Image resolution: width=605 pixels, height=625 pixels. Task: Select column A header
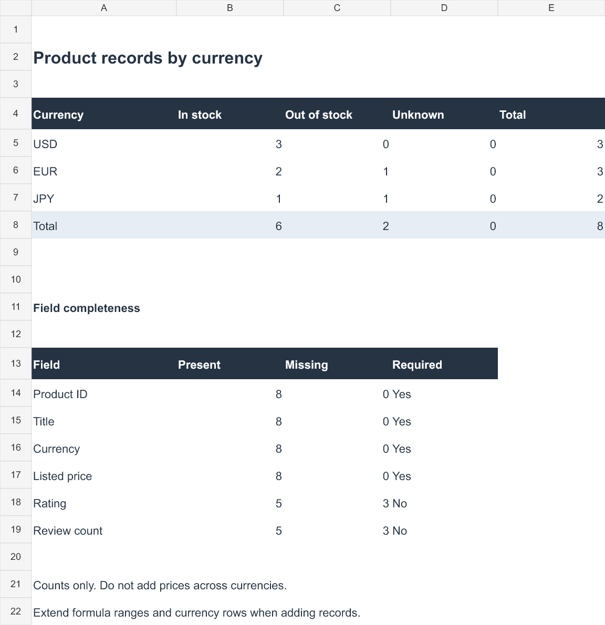point(104,8)
